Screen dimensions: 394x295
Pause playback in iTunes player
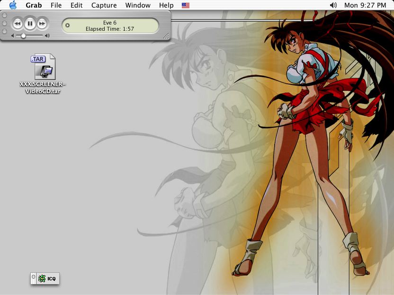coord(30,24)
